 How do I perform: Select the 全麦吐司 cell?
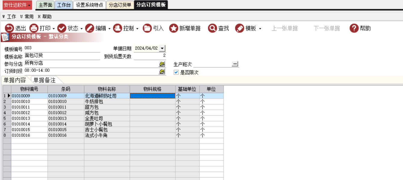tap(107, 118)
